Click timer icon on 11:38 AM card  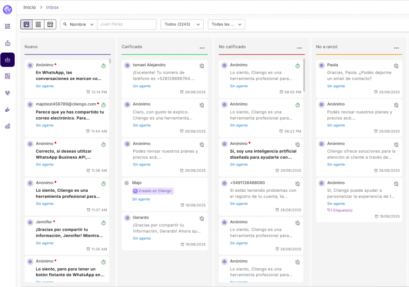point(103,144)
